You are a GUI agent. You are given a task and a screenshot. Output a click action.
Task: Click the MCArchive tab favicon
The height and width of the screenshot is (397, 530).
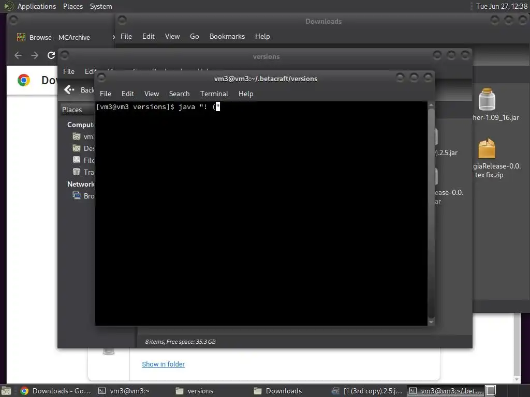coord(21,37)
